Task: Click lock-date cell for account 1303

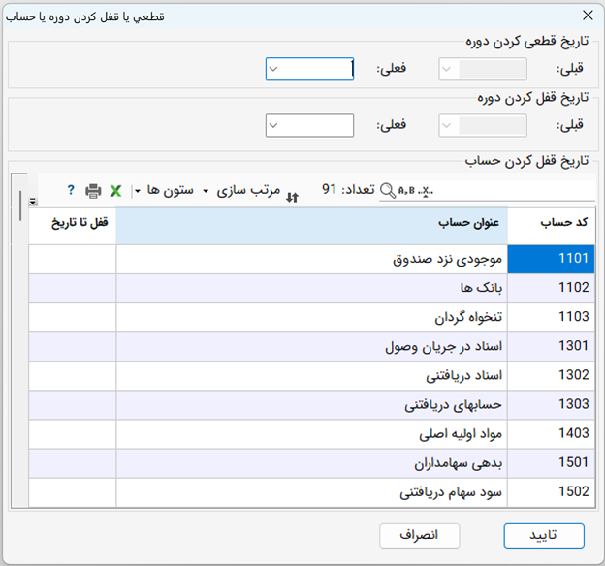Action: [x=72, y=405]
